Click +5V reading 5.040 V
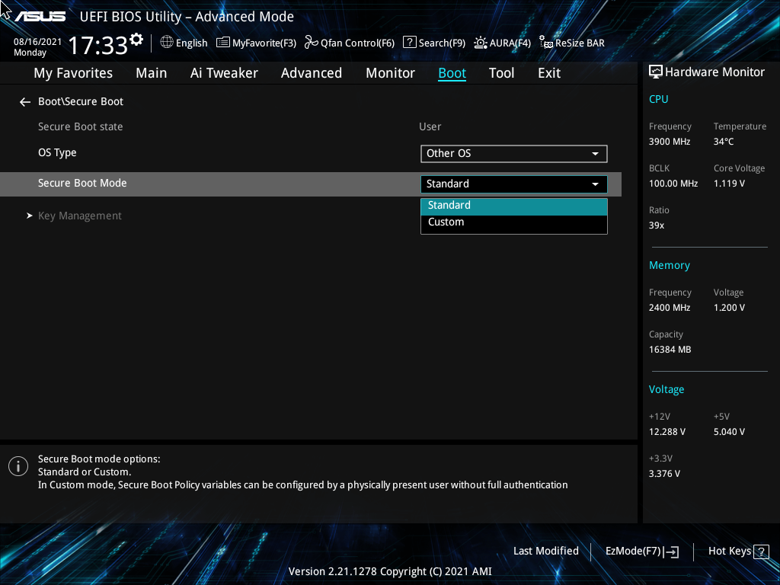This screenshot has height=585, width=780. (x=729, y=432)
